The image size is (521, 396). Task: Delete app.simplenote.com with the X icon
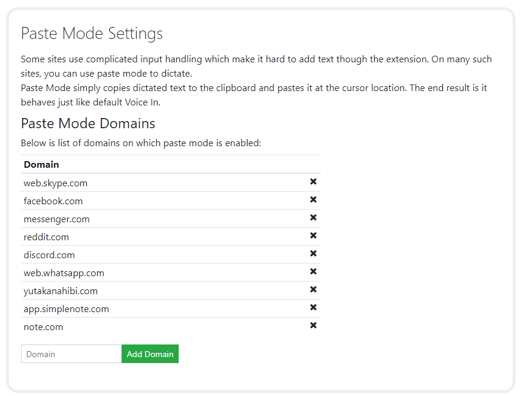(313, 307)
